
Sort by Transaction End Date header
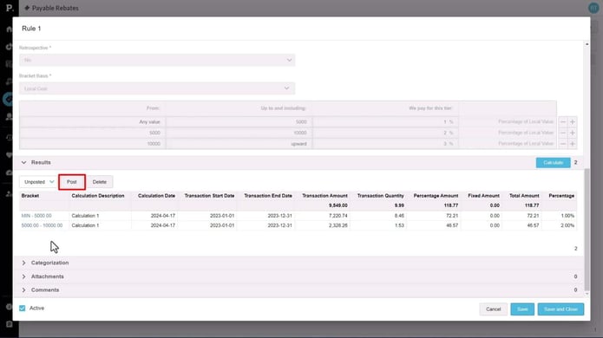[268, 196]
